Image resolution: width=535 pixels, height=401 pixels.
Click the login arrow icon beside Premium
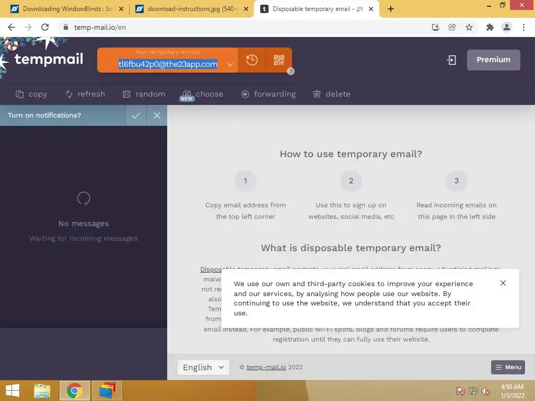click(451, 60)
